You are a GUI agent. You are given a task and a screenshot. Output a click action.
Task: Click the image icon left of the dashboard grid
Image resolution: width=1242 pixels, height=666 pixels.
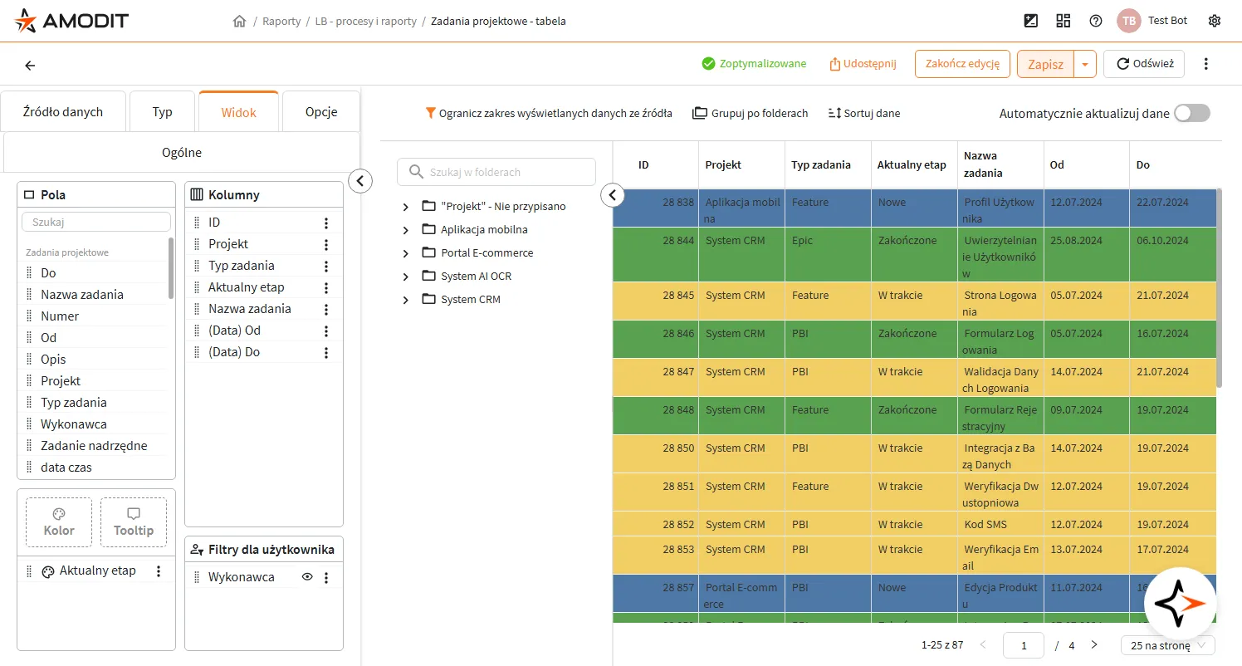tap(1031, 21)
